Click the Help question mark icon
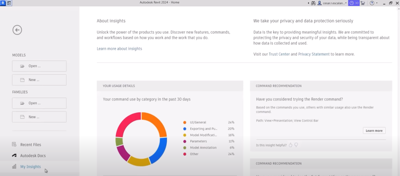 (372, 3)
